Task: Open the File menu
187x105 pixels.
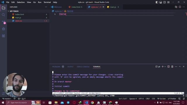Action: point(8,2)
